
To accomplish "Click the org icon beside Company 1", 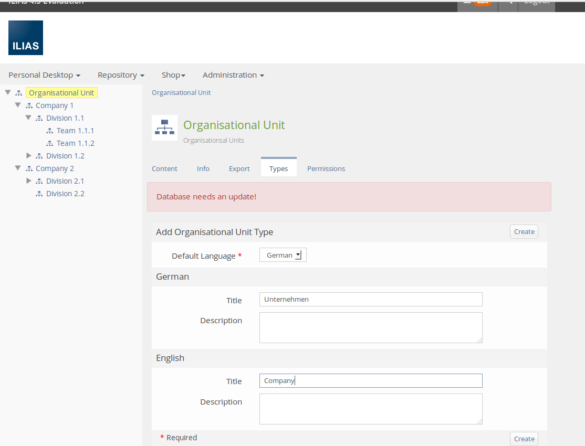I will [29, 105].
